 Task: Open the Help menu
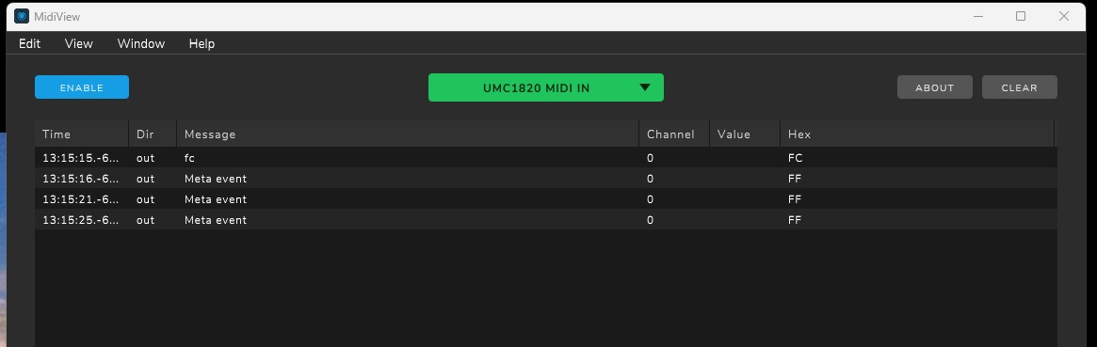[x=202, y=43]
